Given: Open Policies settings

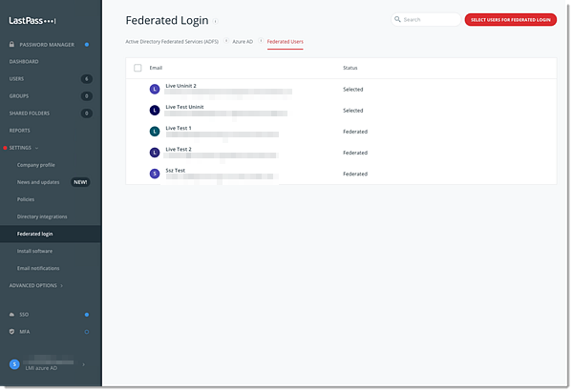Looking at the screenshot, I should (x=26, y=199).
